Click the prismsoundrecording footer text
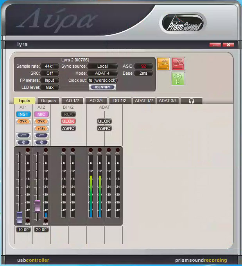 (x=201, y=260)
